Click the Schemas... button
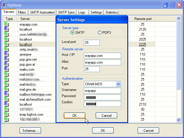Image resolution: width=184 pixels, height=138 pixels. [x=30, y=130]
